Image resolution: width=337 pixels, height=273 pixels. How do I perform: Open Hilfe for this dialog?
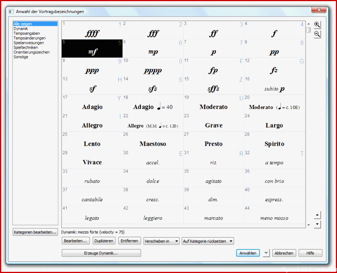click(310, 253)
